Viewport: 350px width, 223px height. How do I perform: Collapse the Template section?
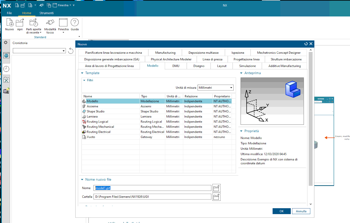click(82, 73)
